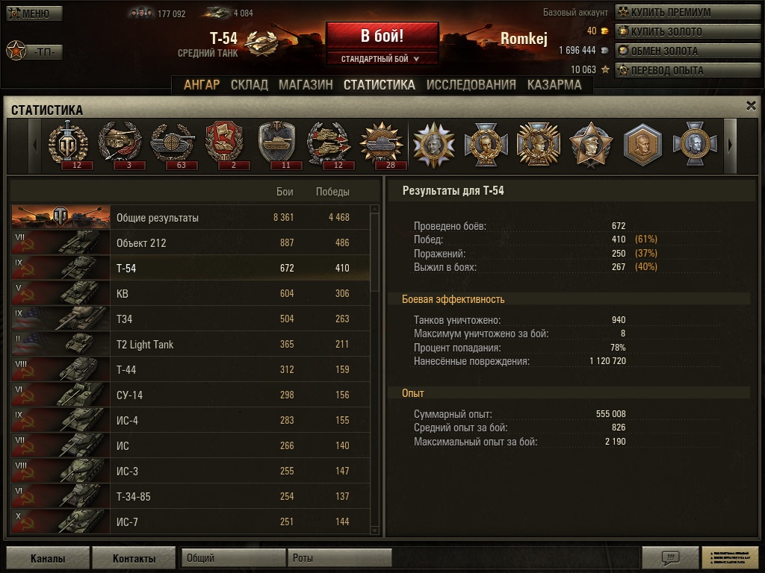Open the Казарма tab
The image size is (765, 573).
554,85
